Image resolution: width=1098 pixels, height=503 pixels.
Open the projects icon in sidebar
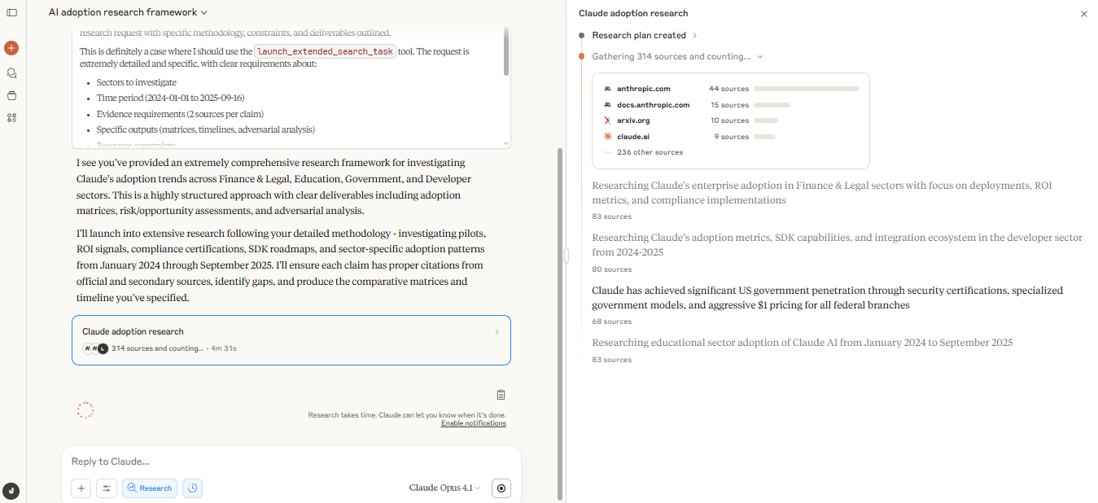click(x=11, y=95)
